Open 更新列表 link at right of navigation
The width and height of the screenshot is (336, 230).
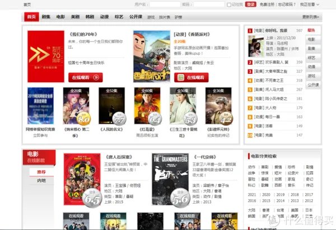tap(310, 17)
